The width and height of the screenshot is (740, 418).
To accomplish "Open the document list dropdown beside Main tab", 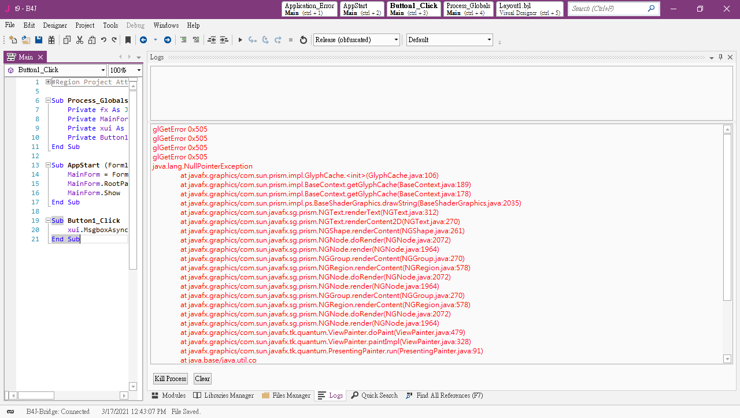I will point(139,57).
